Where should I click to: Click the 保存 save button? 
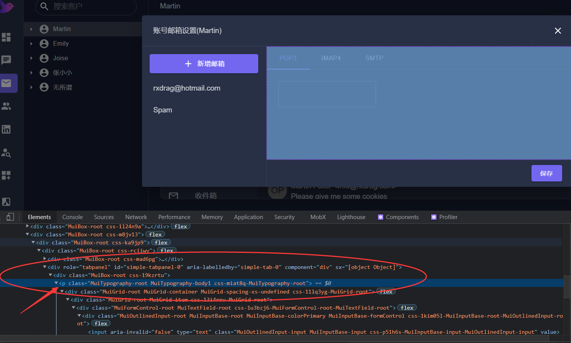click(x=546, y=173)
